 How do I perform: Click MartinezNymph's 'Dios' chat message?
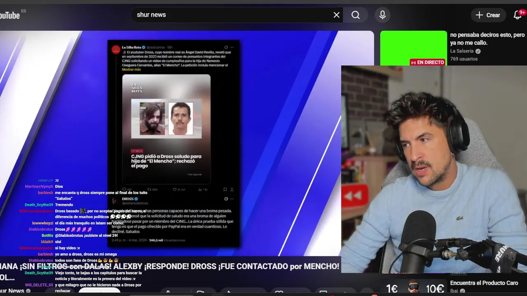coord(59,186)
